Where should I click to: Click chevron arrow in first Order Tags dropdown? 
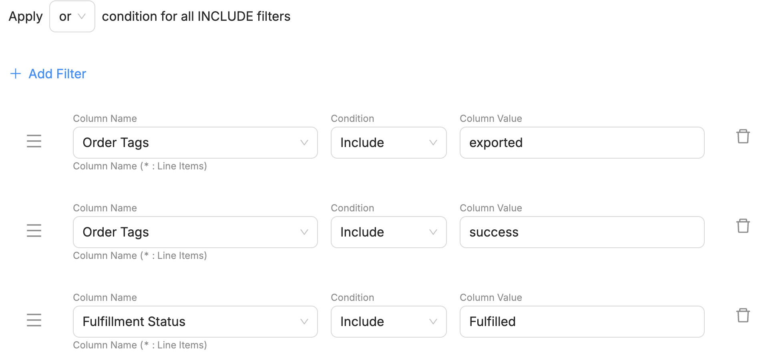tap(304, 143)
